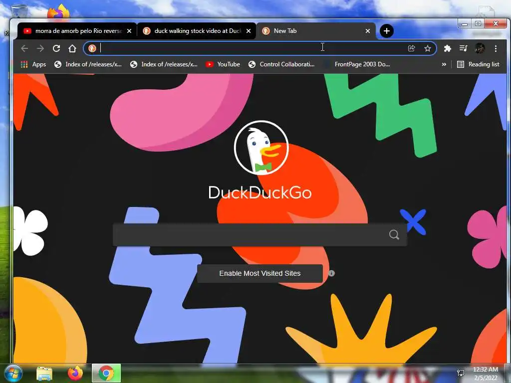Image resolution: width=511 pixels, height=383 pixels.
Task: Open the profile avatar menu
Action: point(480,48)
